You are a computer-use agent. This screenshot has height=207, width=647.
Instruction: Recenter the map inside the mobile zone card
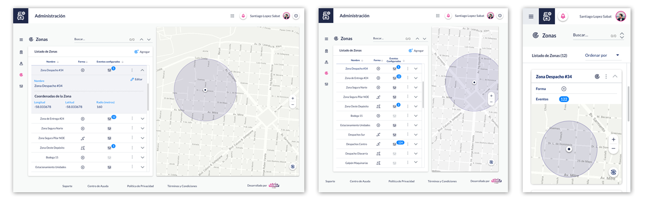613,172
